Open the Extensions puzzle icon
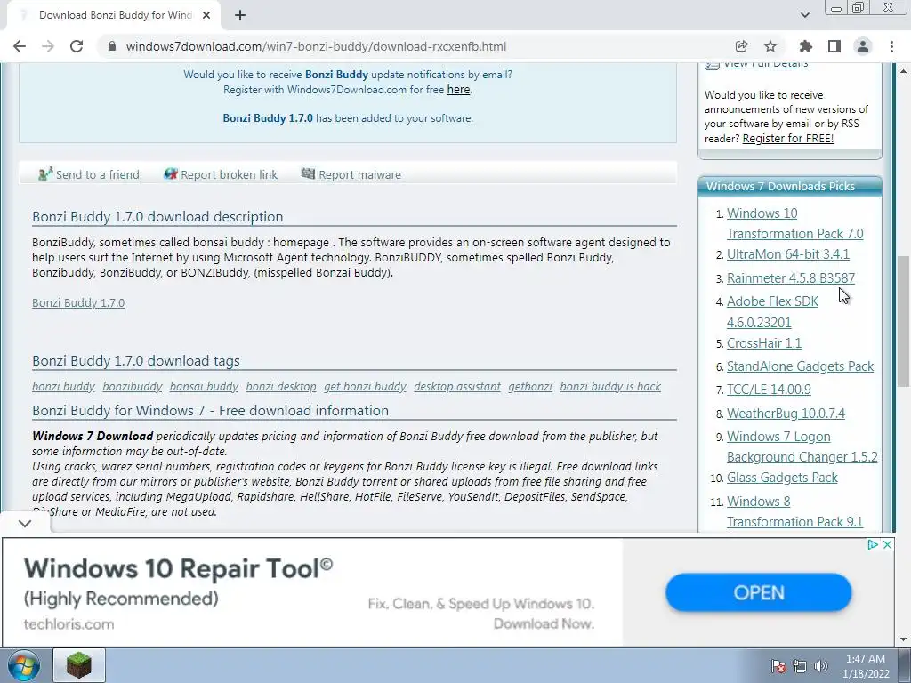The height and width of the screenshot is (683, 911). (x=806, y=46)
